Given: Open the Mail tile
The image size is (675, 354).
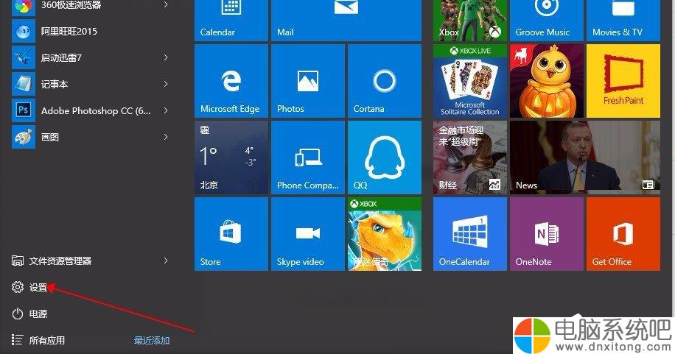Looking at the screenshot, I should [346, 20].
